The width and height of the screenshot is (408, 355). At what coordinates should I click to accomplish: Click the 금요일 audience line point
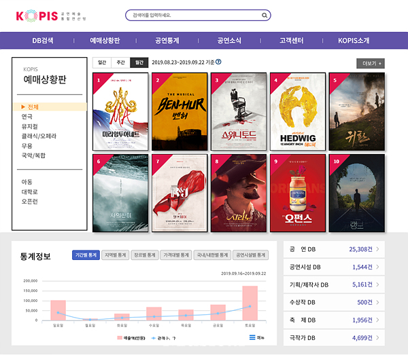click(x=218, y=314)
